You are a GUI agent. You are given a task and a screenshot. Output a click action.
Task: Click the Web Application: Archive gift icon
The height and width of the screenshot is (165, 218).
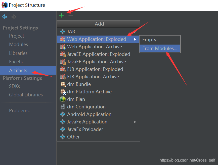point(63,47)
